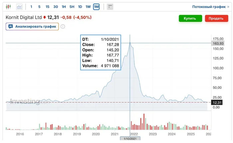Switch to area chart type

click(19, 7)
